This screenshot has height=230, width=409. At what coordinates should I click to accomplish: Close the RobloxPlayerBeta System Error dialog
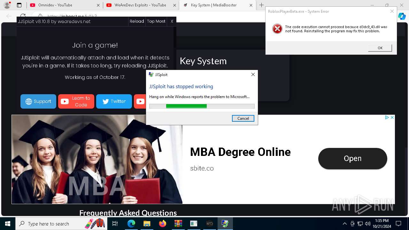pyautogui.click(x=392, y=11)
